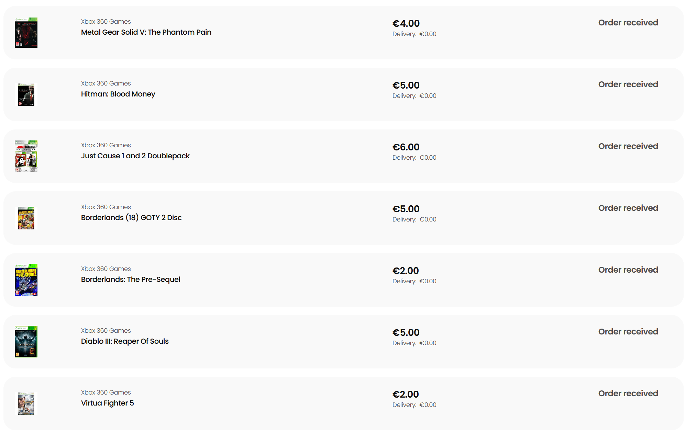Viewport: 686px width, 433px height.
Task: View Just Cause Doublepack cover thumbnail
Action: pyautogui.click(x=26, y=156)
